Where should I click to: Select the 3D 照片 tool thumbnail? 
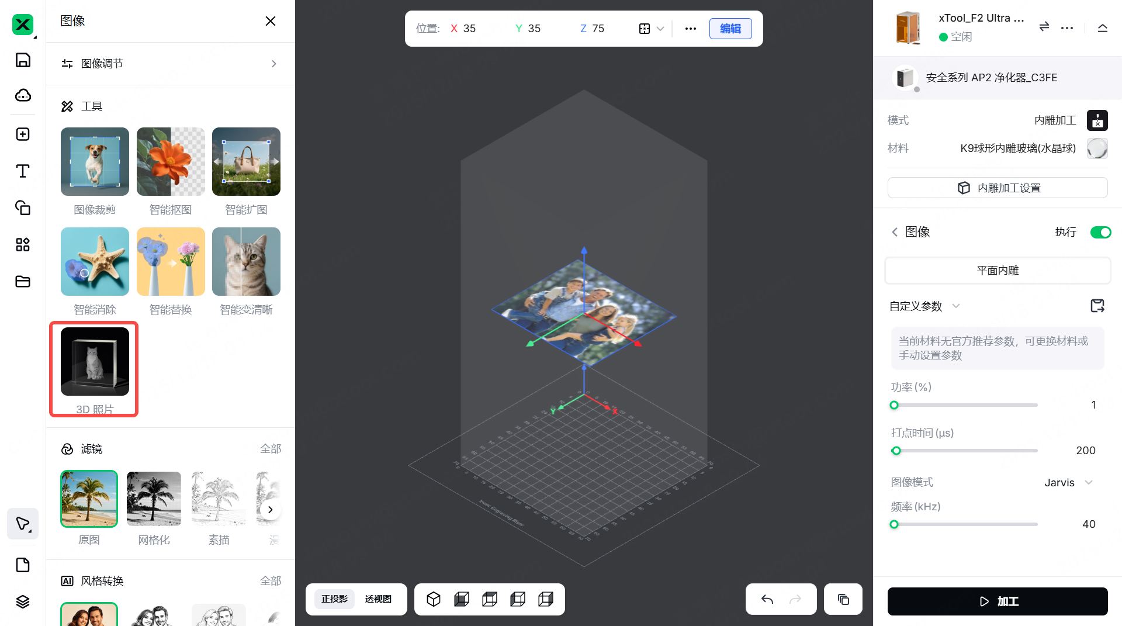click(95, 362)
